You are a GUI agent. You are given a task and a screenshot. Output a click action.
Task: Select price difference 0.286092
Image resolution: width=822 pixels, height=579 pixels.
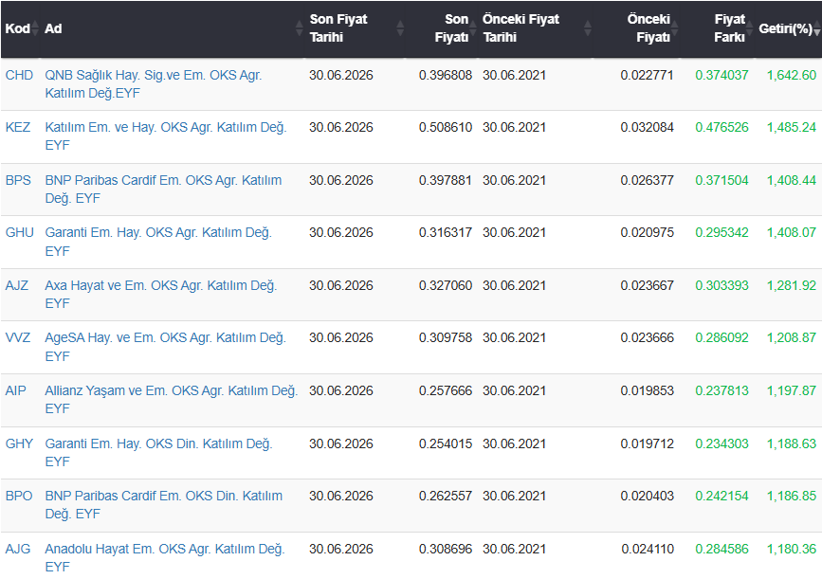pyautogui.click(x=722, y=337)
